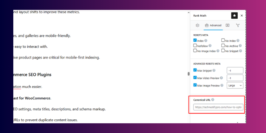
Task: Close the Rank Math sidebar panel
Action: (x=242, y=15)
